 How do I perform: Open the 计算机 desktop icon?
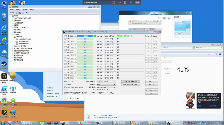click(4, 5)
